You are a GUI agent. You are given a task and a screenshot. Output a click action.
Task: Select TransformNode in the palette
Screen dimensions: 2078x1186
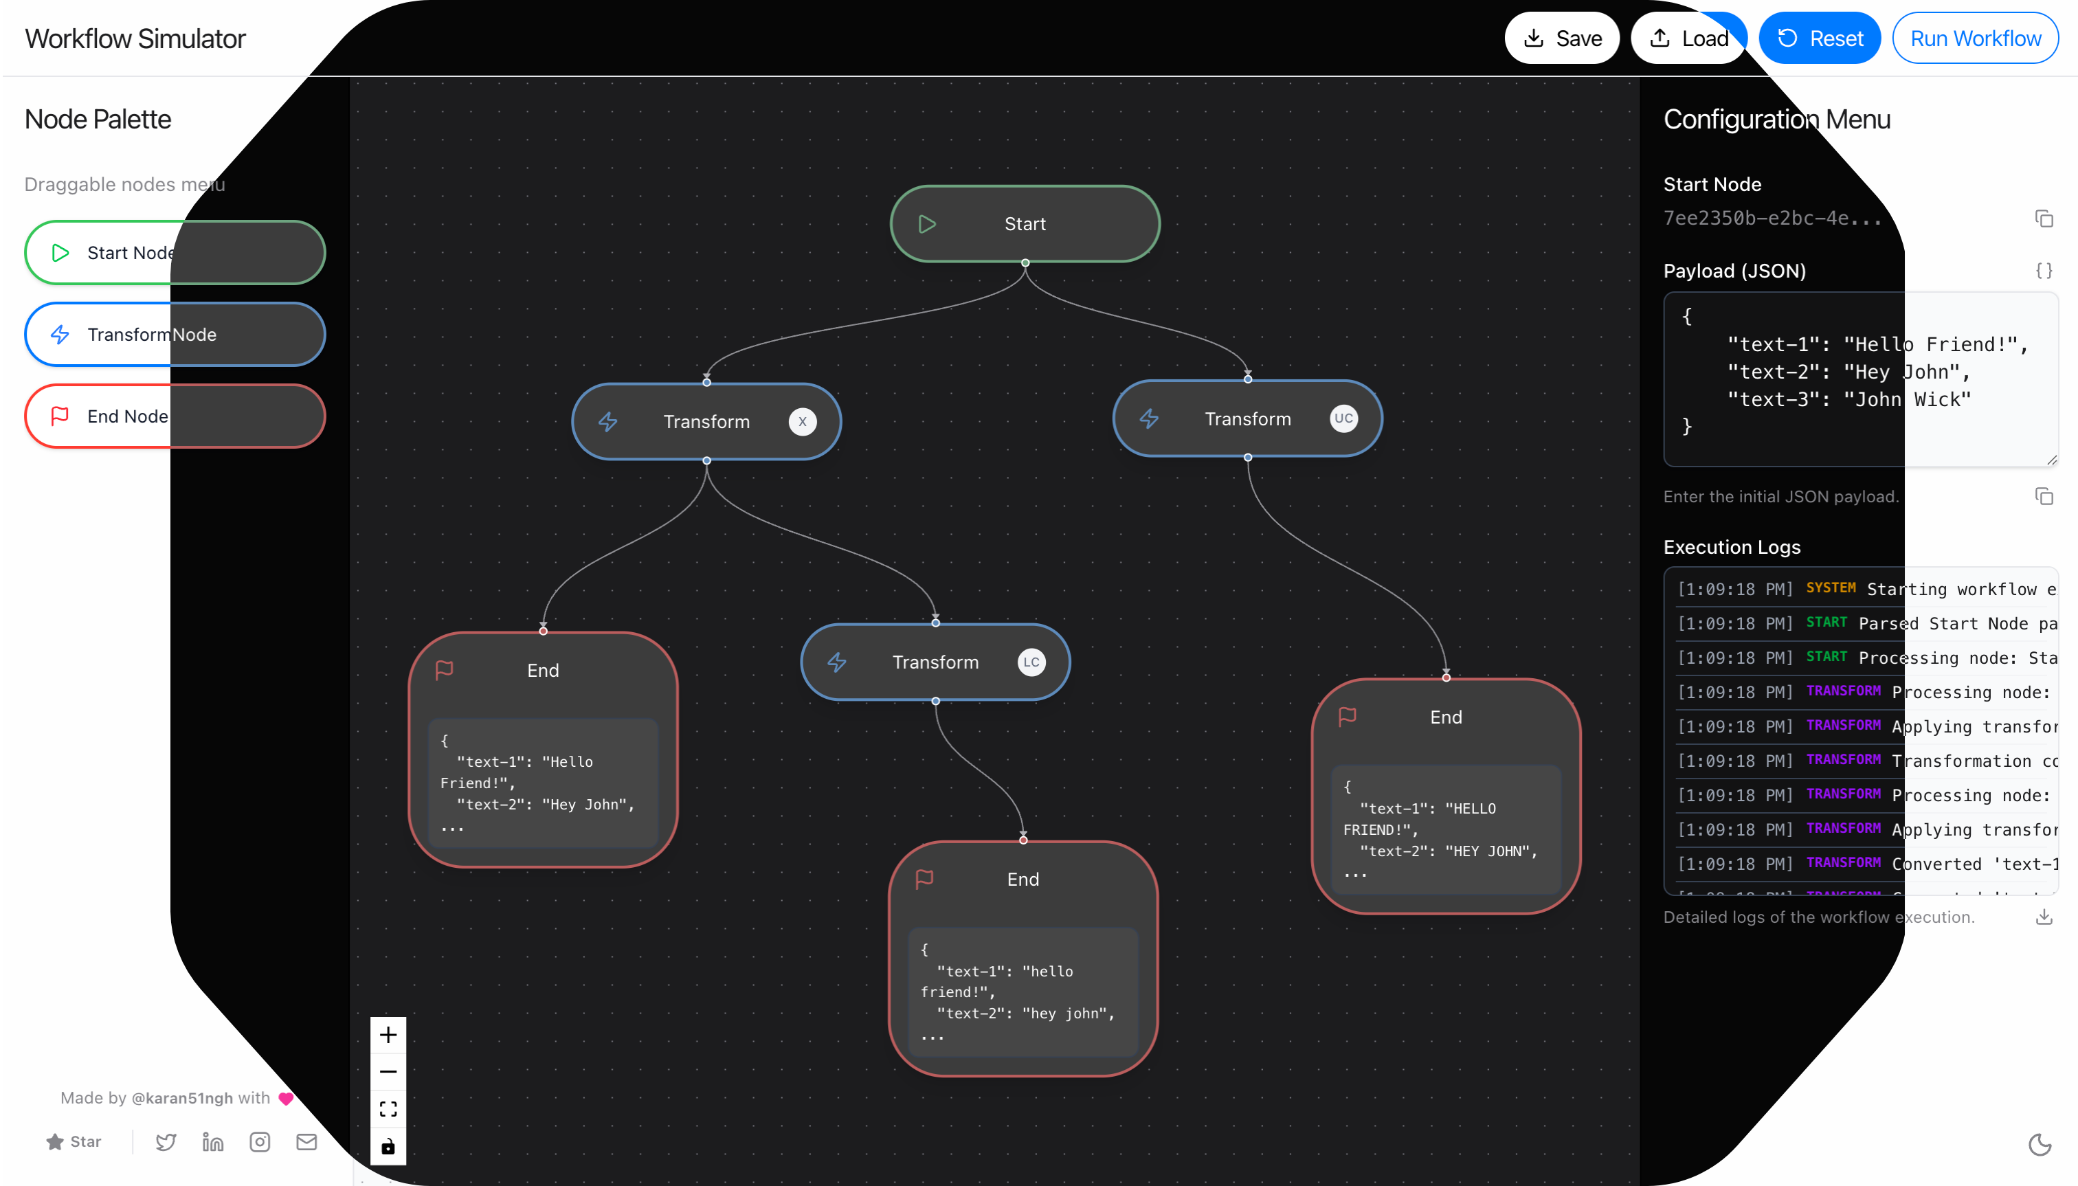[x=175, y=334]
